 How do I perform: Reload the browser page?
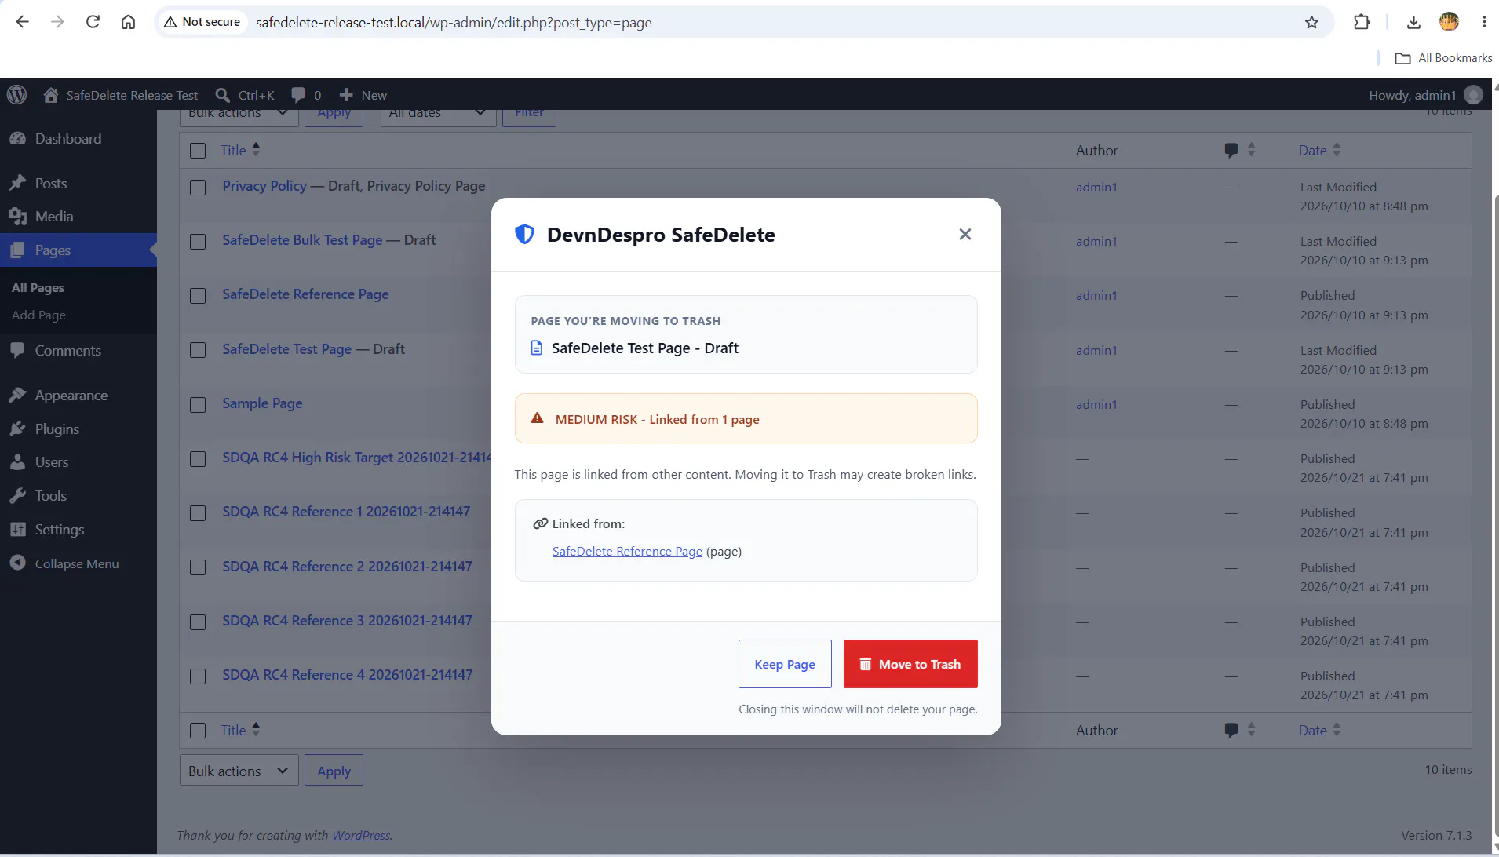pyautogui.click(x=93, y=22)
